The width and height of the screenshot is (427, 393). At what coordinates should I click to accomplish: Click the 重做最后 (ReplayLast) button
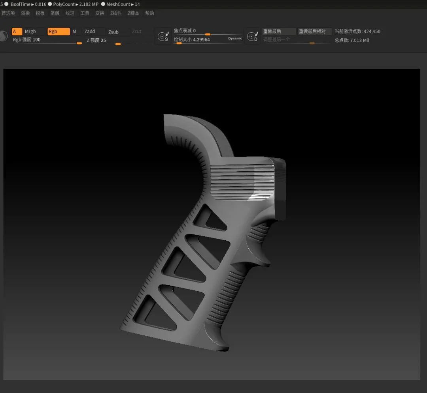[279, 32]
